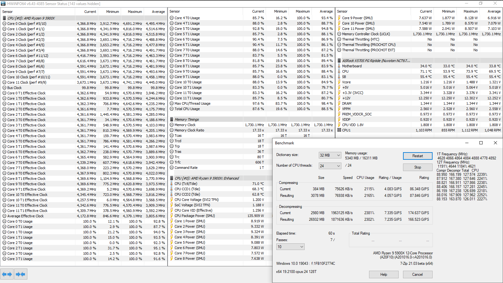Click the fan icon beside CPU1
The width and height of the screenshot is (503, 283).
coord(339,130)
